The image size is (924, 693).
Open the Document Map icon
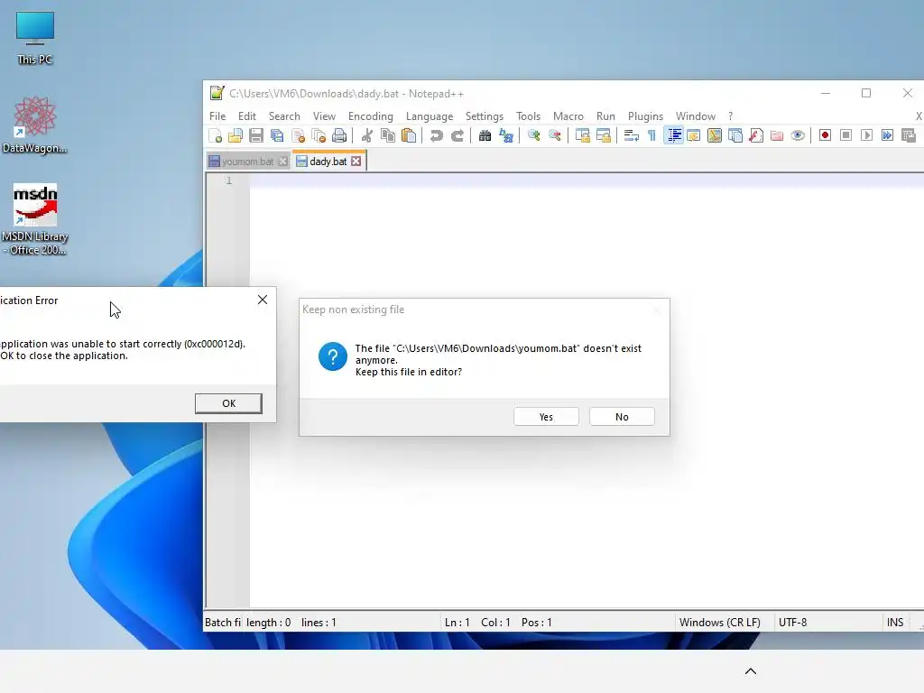tap(715, 135)
